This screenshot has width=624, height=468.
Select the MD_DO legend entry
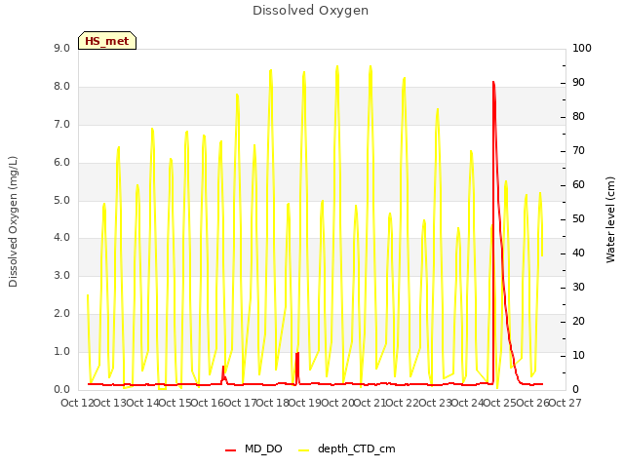pos(253,448)
